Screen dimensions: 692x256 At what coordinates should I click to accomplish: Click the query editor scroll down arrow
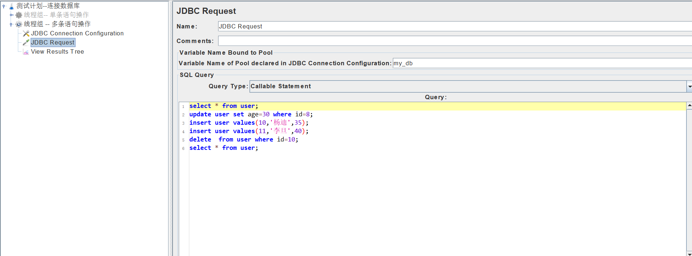689,253
